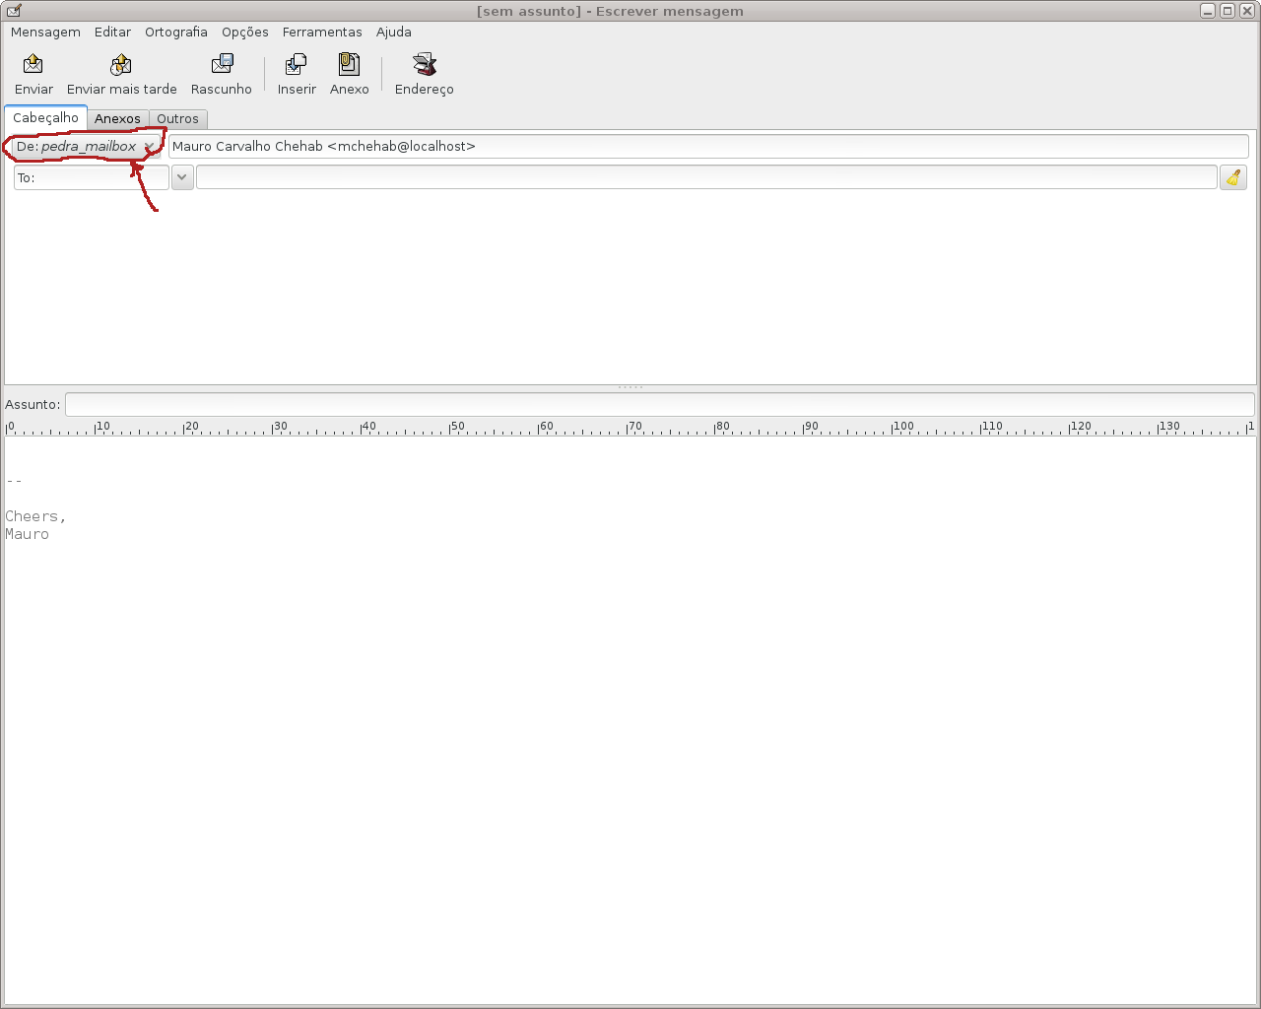Screen dimensions: 1261x1009
Task: Click the broom clear icon beside recipient field
Action: coord(1232,177)
